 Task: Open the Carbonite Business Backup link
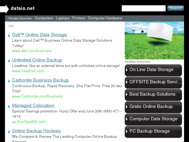click(x=40, y=80)
